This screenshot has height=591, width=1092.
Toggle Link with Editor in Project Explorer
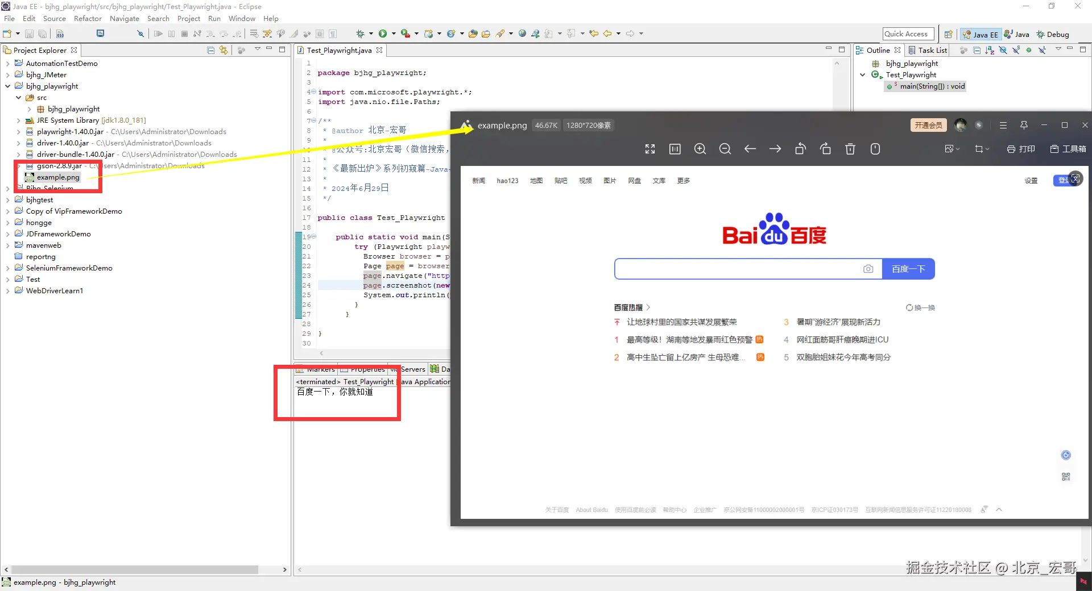pos(224,50)
